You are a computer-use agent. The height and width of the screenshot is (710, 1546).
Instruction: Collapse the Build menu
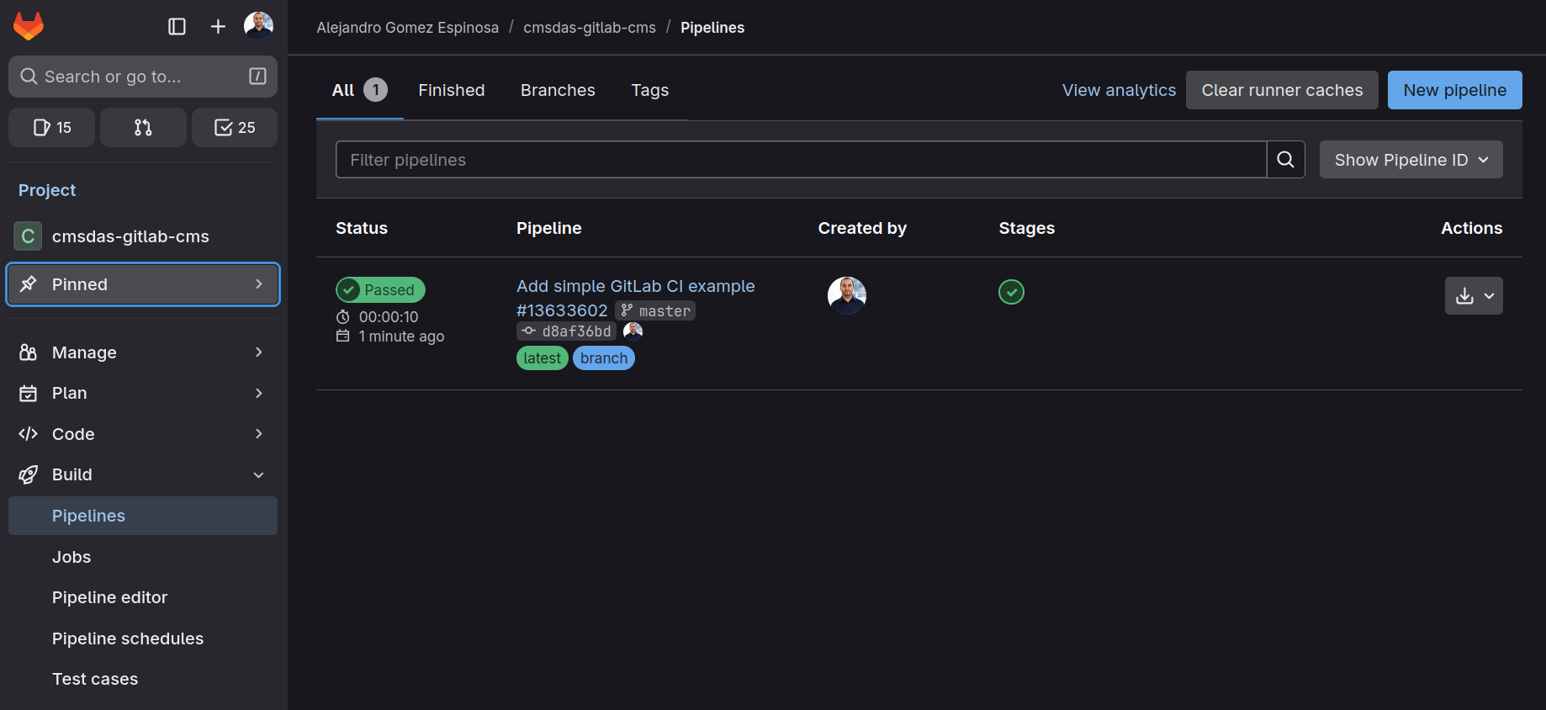click(143, 474)
